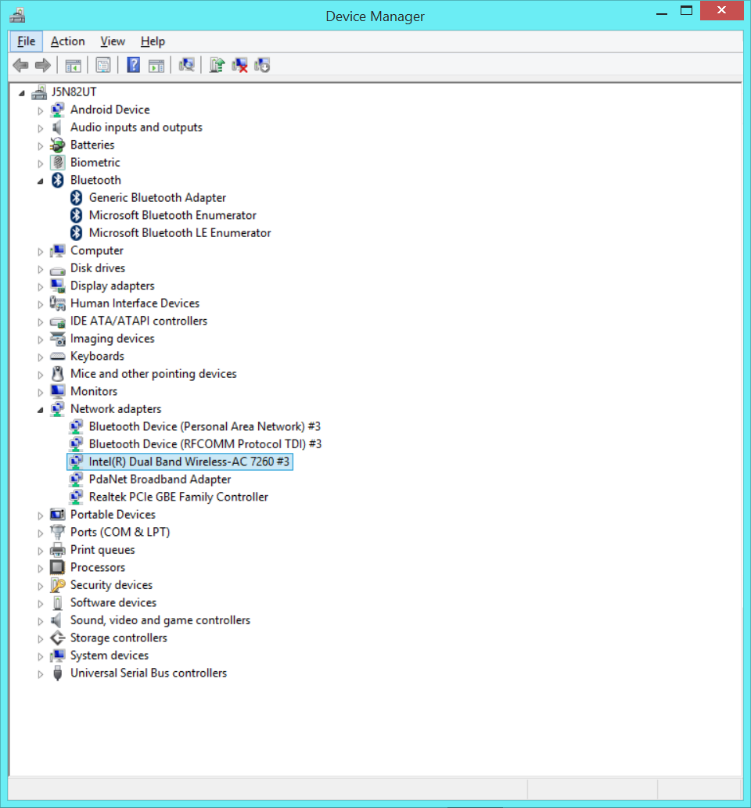Click the Processors chip icon
Image resolution: width=751 pixels, height=808 pixels.
click(x=58, y=567)
